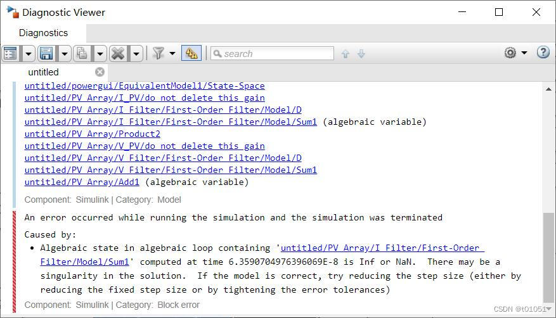The width and height of the screenshot is (556, 318).
Task: Open V_PV do not delete this gain link
Action: point(145,146)
